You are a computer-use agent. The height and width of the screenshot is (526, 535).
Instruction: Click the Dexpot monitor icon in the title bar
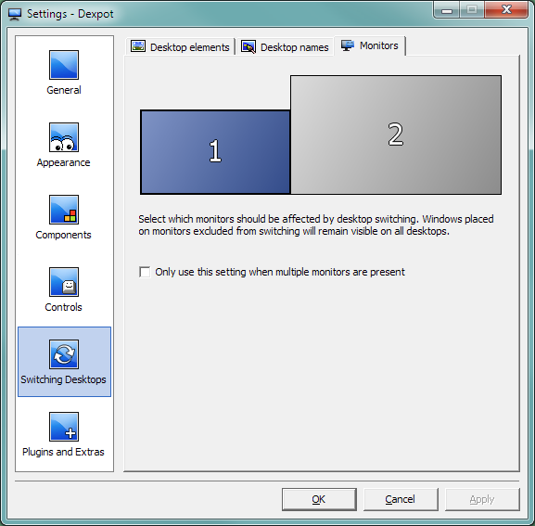tap(15, 14)
